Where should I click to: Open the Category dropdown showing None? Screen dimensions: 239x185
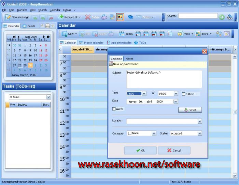(x=154, y=134)
